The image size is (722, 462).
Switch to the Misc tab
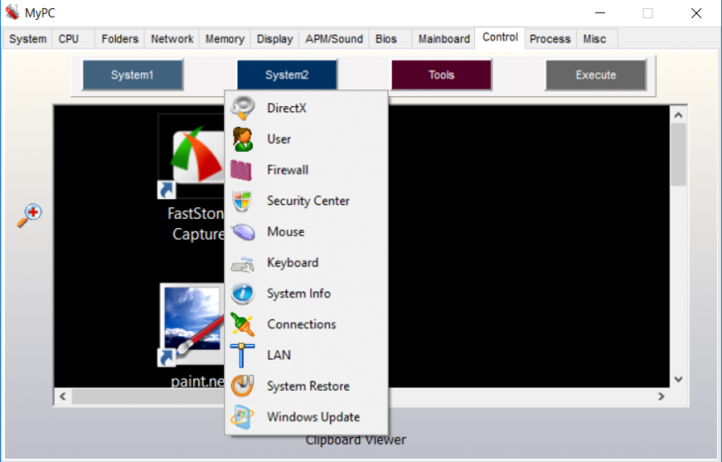pos(597,39)
